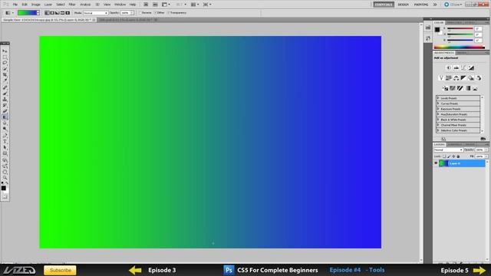Click the Gradient Map adjustment icon
Screen dimensions: 491x276
point(467,89)
